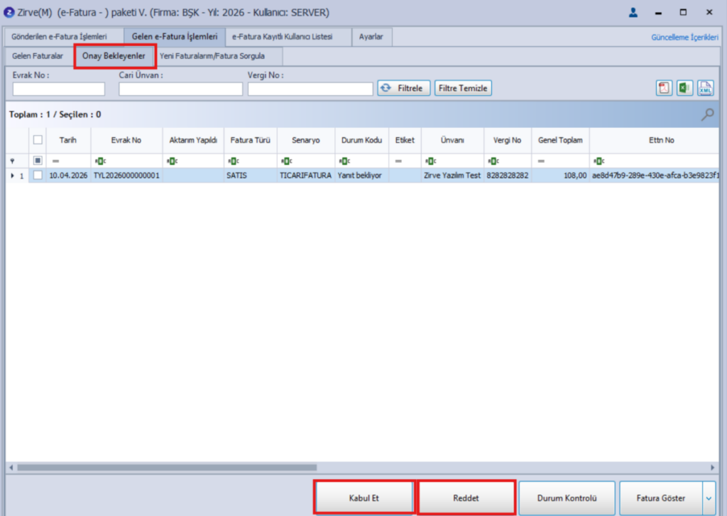Open Vergi No filter operator icon
This screenshot has width=727, height=516.
point(493,161)
